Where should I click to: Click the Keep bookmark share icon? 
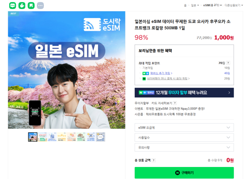click(x=31, y=6)
